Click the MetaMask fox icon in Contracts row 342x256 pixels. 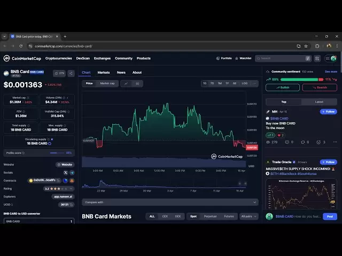[x=72, y=180]
